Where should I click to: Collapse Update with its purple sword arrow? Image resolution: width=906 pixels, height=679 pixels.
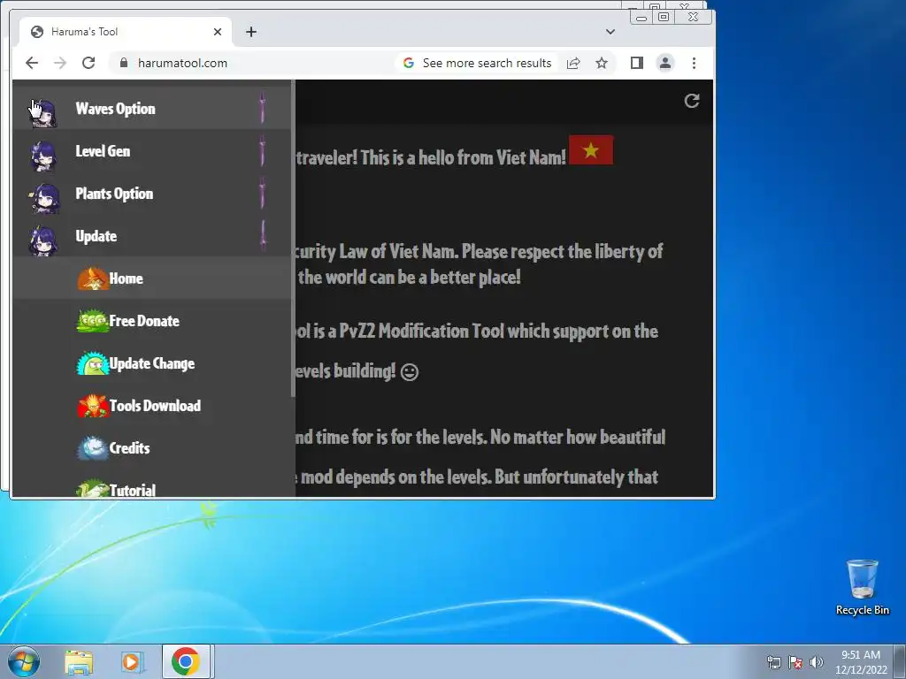coord(263,235)
